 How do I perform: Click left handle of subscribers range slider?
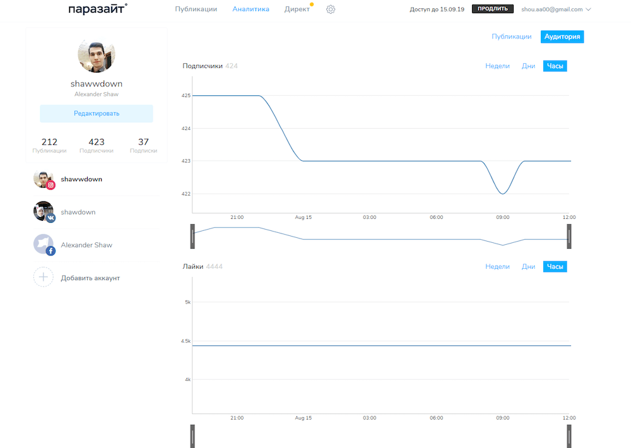click(x=192, y=235)
